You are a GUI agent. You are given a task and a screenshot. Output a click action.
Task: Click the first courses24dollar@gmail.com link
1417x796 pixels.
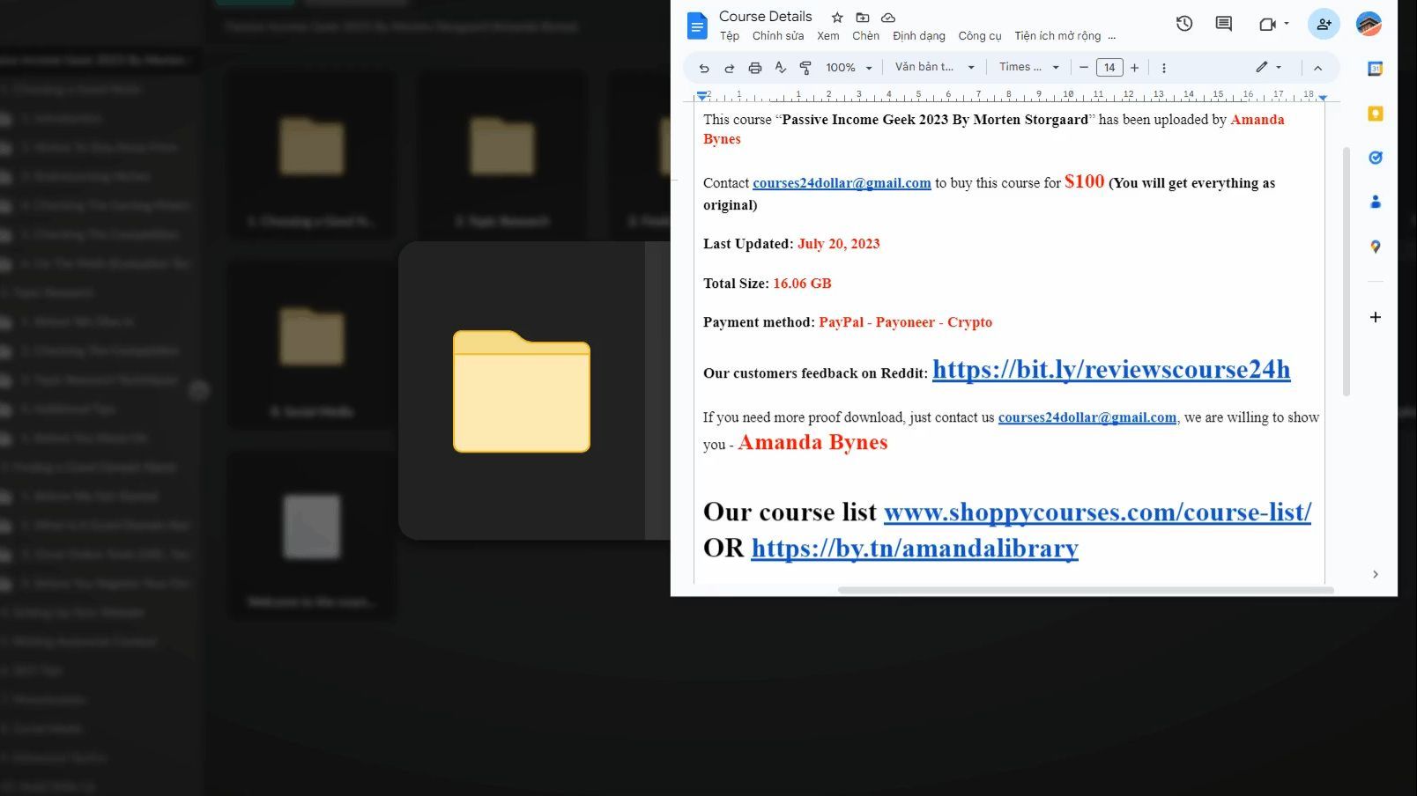[x=842, y=183]
